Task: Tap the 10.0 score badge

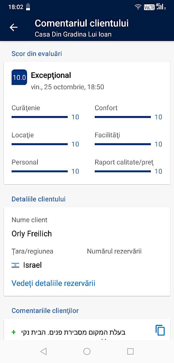Action: point(19,77)
